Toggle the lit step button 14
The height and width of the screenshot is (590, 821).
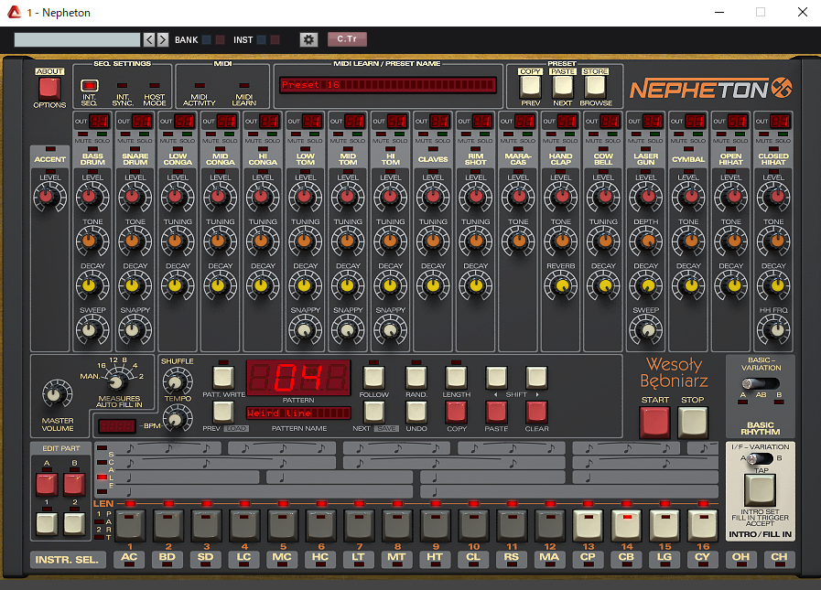627,525
